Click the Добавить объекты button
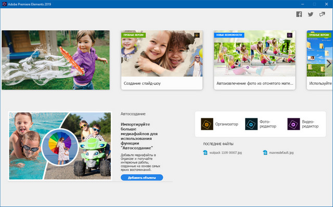Screen dimensions: 333x207 pos(142,177)
